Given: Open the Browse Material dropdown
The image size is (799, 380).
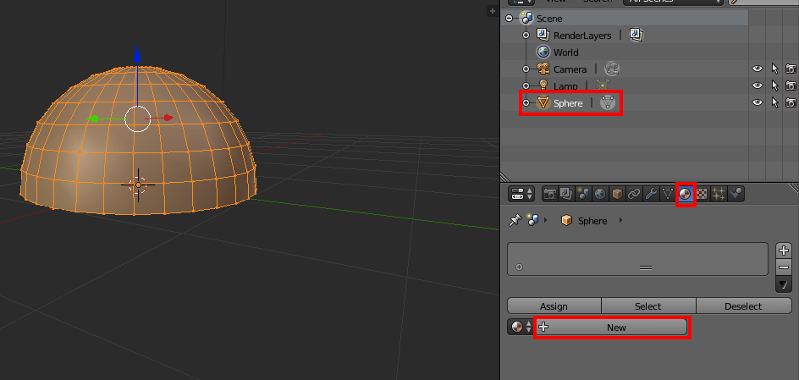Looking at the screenshot, I should [x=521, y=327].
